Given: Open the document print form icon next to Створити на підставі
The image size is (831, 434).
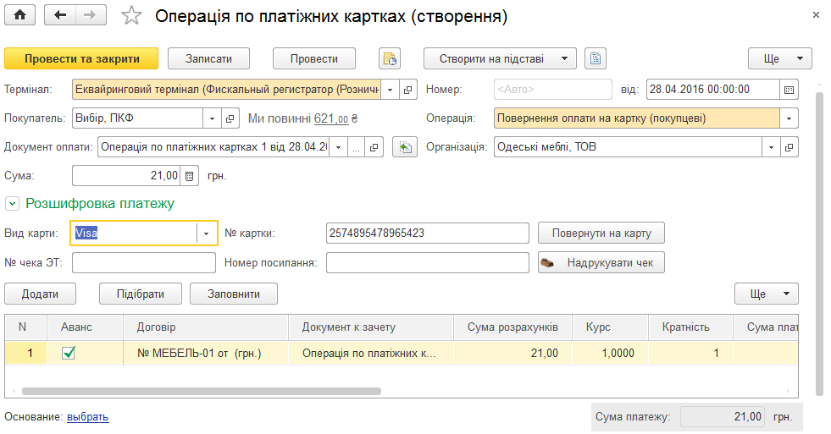Looking at the screenshot, I should [x=596, y=58].
